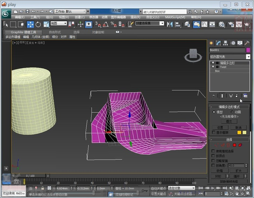Click the Pin Stack icon
The image size is (254, 198).
(214, 96)
